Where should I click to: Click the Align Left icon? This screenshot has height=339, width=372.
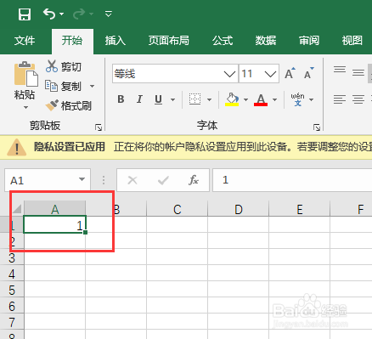(340, 99)
